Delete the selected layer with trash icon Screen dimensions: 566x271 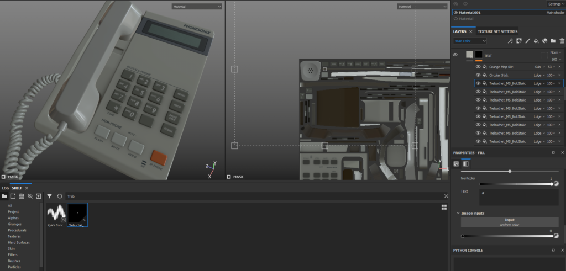pyautogui.click(x=562, y=41)
